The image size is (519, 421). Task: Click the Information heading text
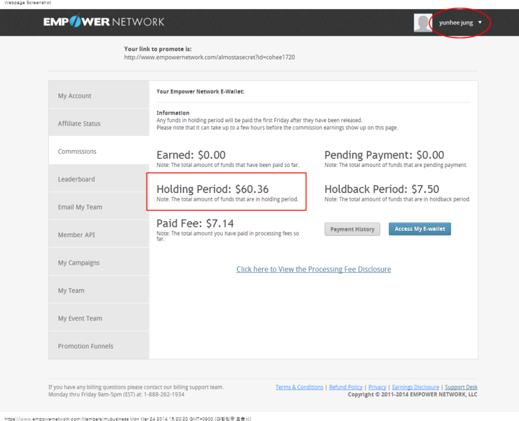(x=173, y=113)
